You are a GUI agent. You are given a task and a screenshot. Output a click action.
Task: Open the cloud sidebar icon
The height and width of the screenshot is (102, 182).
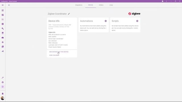(x=3, y=38)
